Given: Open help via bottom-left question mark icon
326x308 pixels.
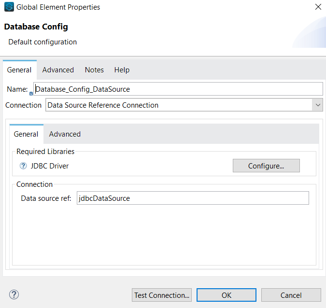Looking at the screenshot, I should pyautogui.click(x=14, y=295).
